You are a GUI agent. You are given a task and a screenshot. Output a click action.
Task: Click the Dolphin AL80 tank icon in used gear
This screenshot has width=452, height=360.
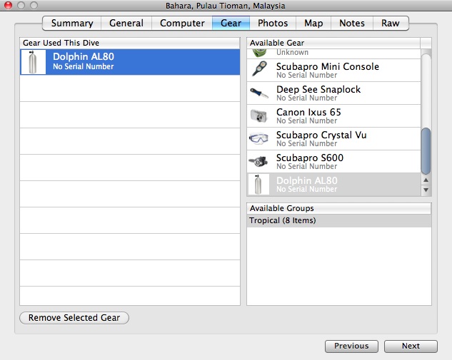tap(32, 62)
